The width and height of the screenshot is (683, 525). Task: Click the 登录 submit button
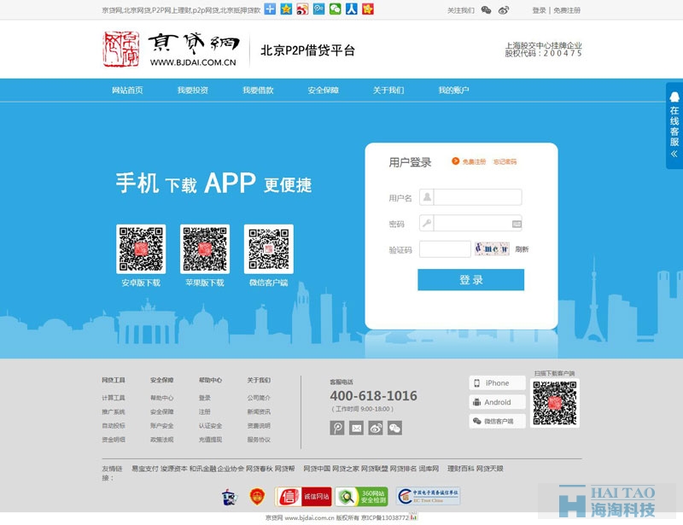pos(471,280)
